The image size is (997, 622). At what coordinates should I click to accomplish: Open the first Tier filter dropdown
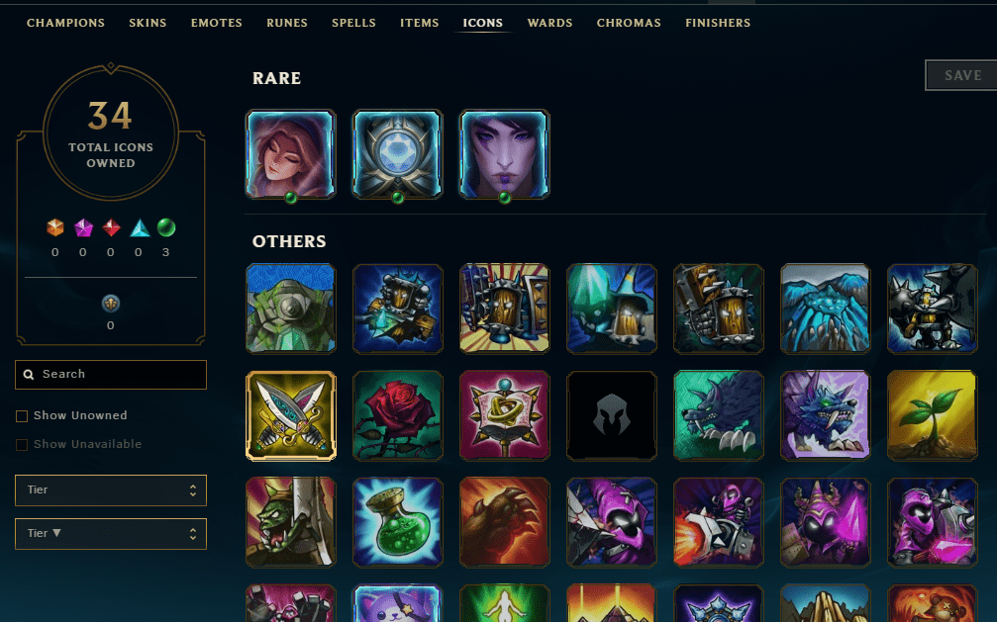pos(111,490)
